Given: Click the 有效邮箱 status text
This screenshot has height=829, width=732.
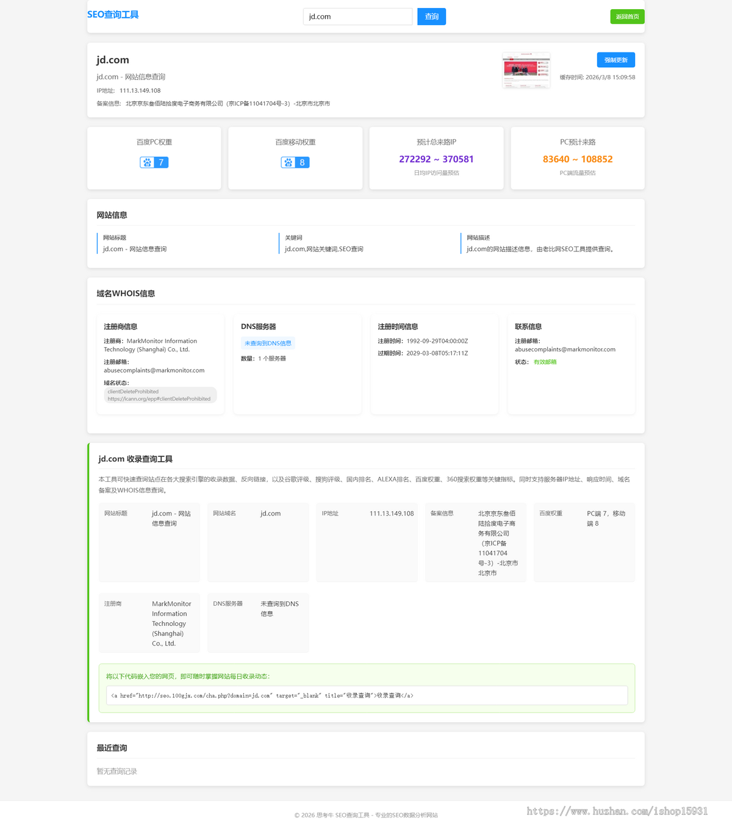Looking at the screenshot, I should click(x=545, y=362).
